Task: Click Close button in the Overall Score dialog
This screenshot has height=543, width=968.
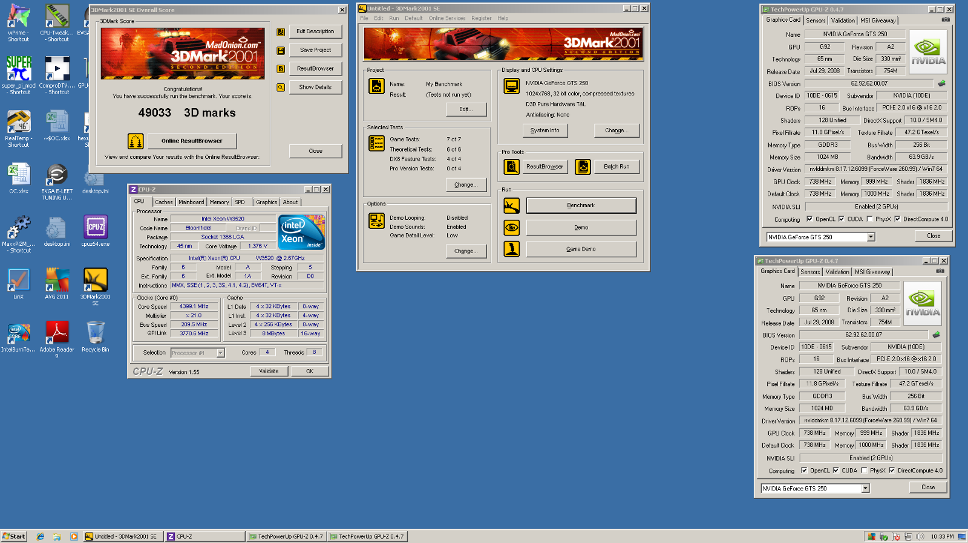Action: [315, 151]
